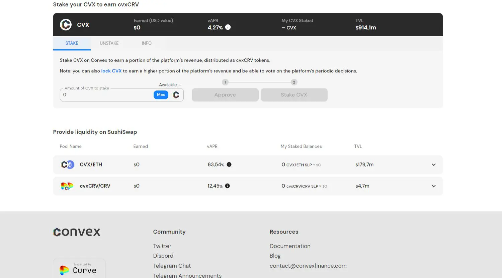Click the CVX/ETH SLP staked balance
Screen dimensions: 502x278
301,165
